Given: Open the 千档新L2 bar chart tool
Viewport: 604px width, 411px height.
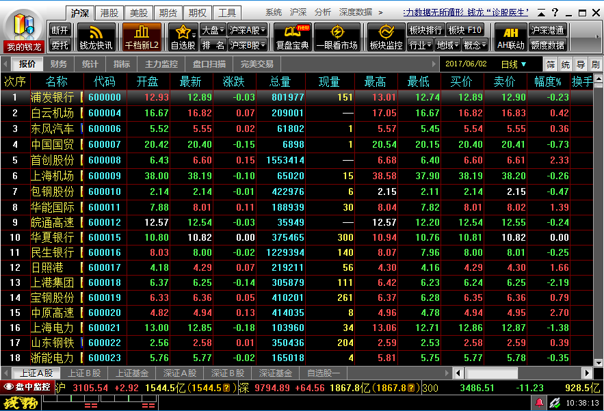Looking at the screenshot, I should (142, 37).
